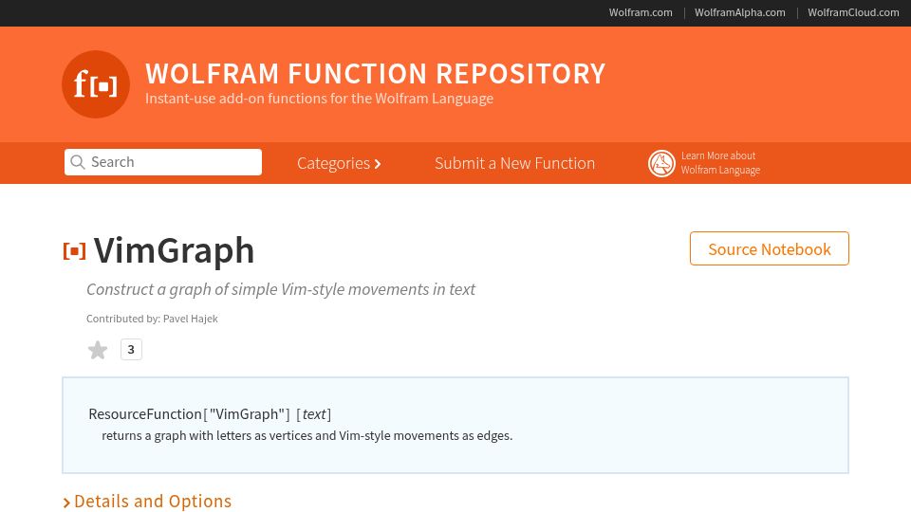Click the search magnifier icon
Viewport: 911px width, 512px height.
[x=77, y=162]
